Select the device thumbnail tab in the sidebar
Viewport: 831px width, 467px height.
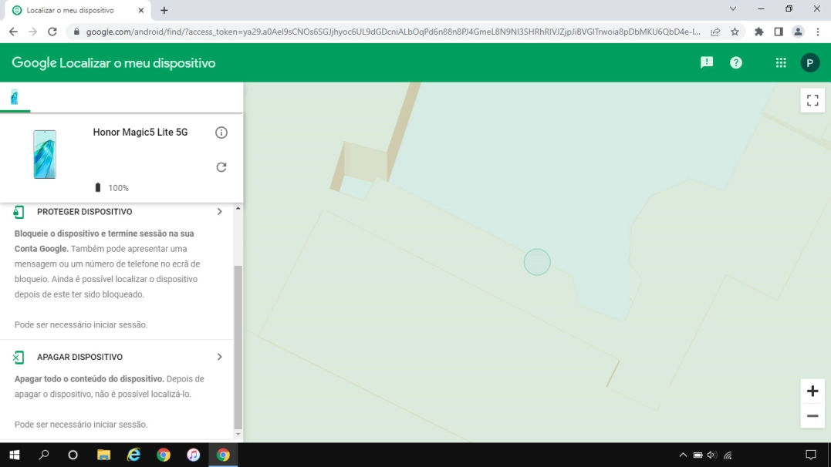coord(15,97)
